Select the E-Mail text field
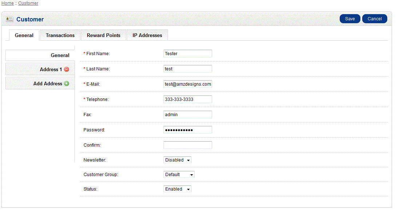The height and width of the screenshot is (212, 396). (187, 84)
